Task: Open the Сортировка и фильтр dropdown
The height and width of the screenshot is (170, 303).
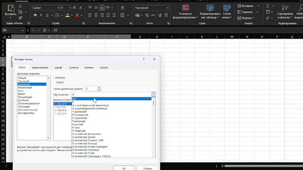Action: pos(285,12)
